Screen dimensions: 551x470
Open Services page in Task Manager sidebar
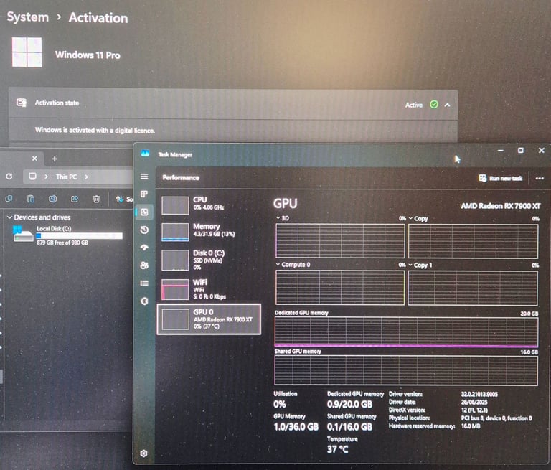coord(144,301)
